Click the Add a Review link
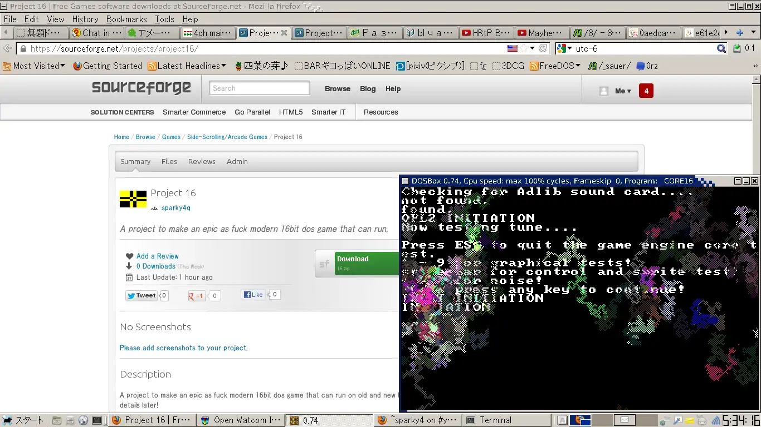 click(158, 256)
